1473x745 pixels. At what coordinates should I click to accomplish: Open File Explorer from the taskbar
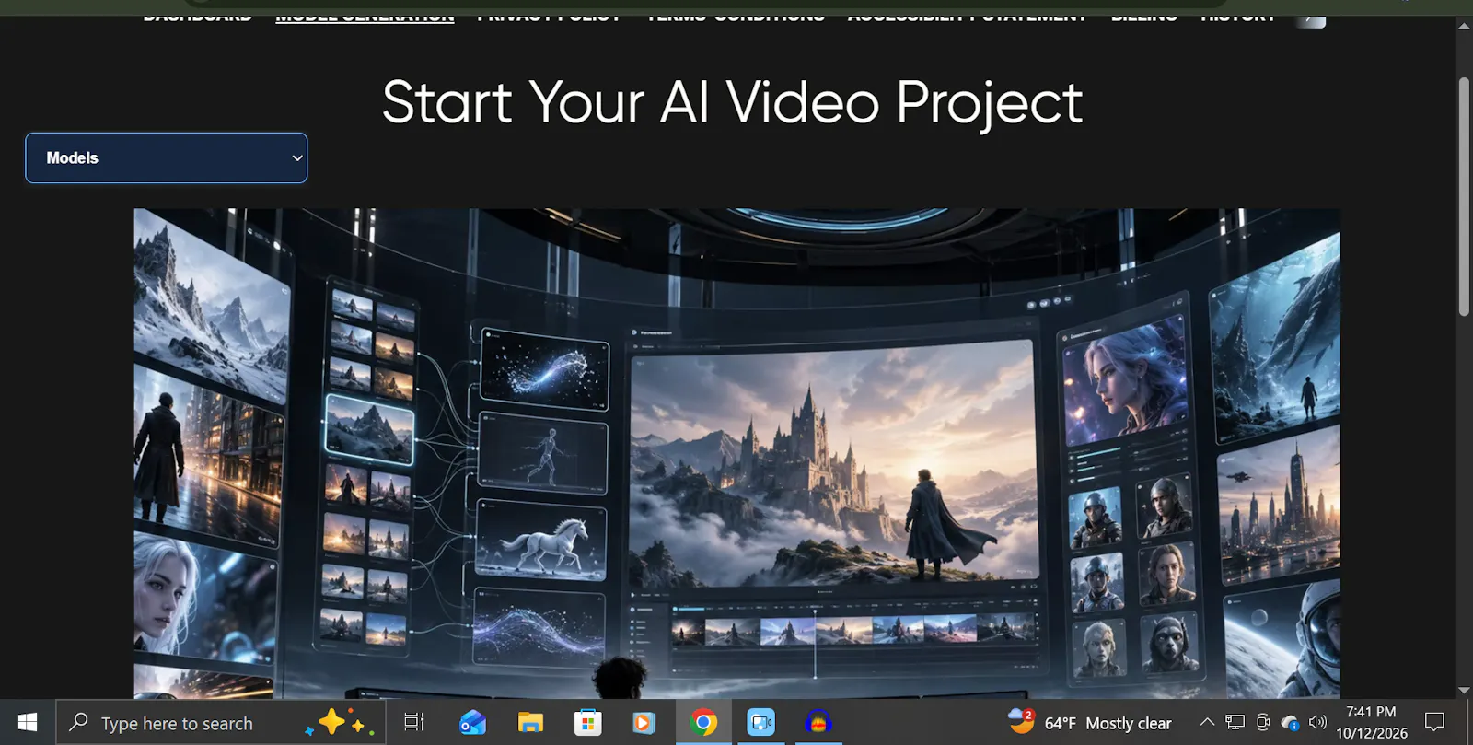pyautogui.click(x=530, y=723)
